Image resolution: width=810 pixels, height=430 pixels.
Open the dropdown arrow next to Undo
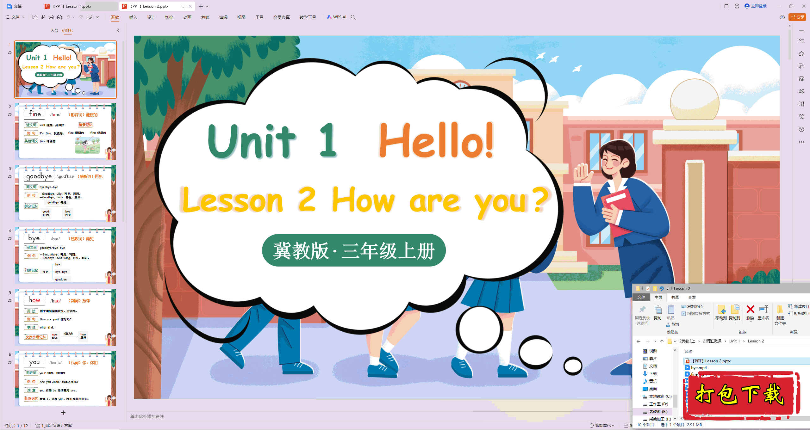[x=73, y=17]
